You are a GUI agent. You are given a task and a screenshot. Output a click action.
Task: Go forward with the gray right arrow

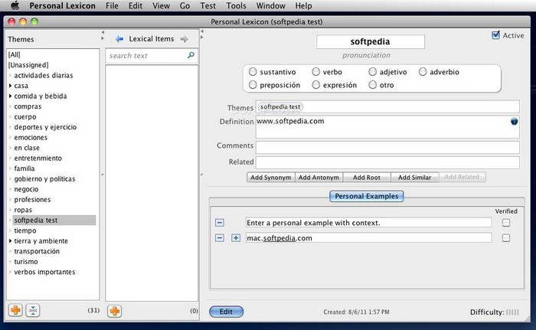coord(185,39)
